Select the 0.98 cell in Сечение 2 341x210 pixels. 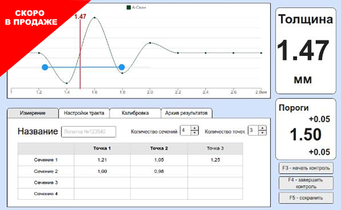pos(159,171)
